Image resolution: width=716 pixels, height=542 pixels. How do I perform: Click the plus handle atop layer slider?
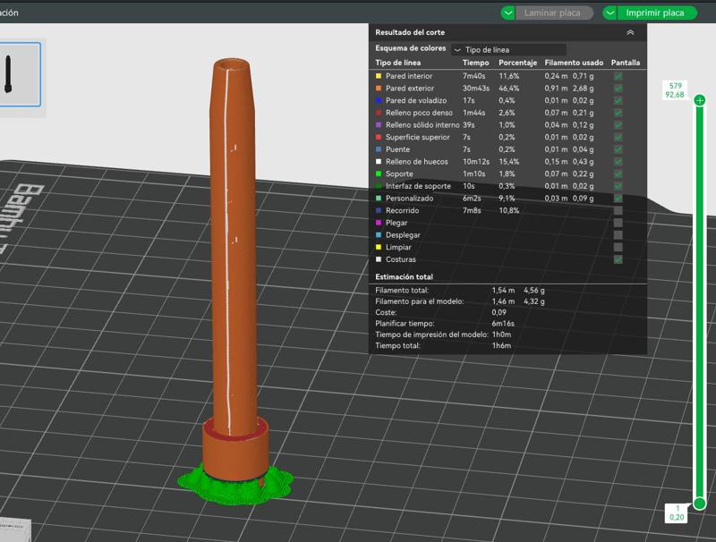tap(699, 101)
